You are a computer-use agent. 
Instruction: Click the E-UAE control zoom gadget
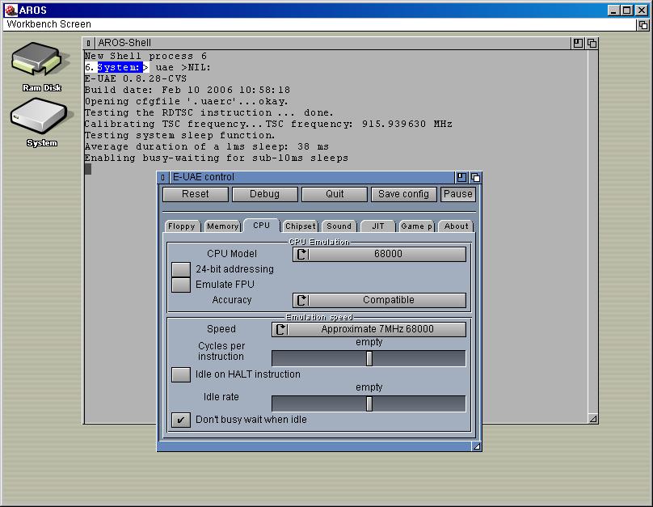pyautogui.click(x=461, y=177)
